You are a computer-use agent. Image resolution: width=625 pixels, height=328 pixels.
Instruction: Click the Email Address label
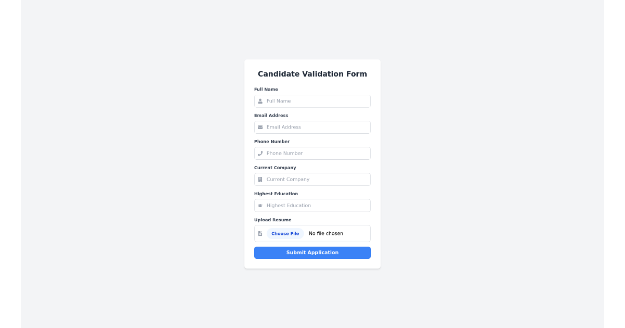click(x=271, y=115)
